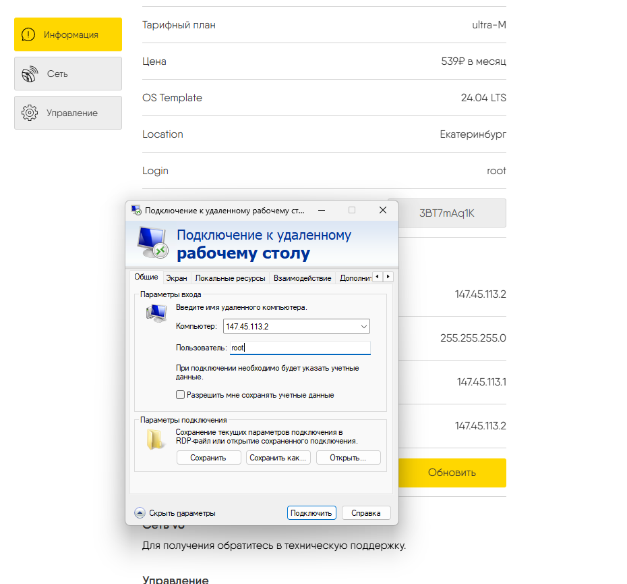Click the Скрыть параметры arrow icon
627x584 pixels.
tap(140, 512)
